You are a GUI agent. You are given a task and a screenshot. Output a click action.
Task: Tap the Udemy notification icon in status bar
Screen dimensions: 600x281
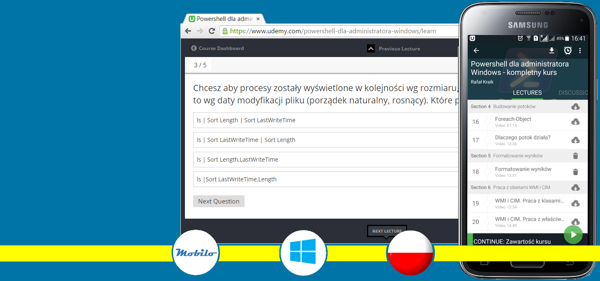[x=473, y=38]
